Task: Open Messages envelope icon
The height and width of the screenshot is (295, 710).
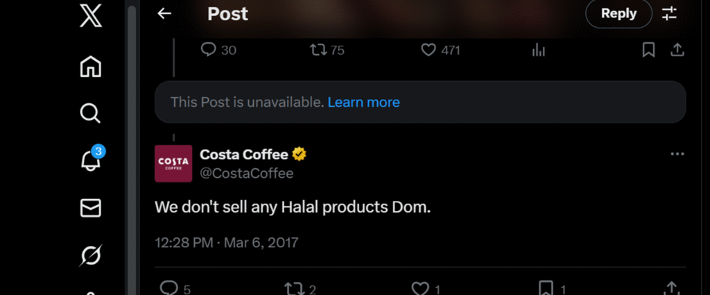Action: tap(90, 208)
